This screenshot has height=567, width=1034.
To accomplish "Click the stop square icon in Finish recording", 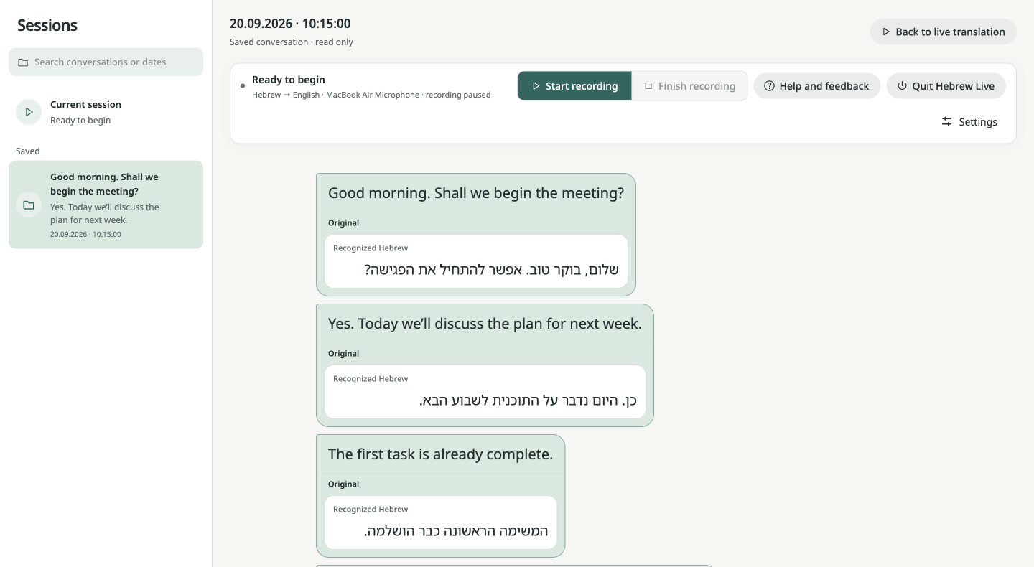I will (x=648, y=86).
